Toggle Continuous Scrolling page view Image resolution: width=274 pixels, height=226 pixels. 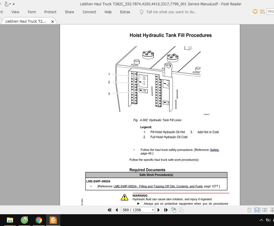click(257, 210)
